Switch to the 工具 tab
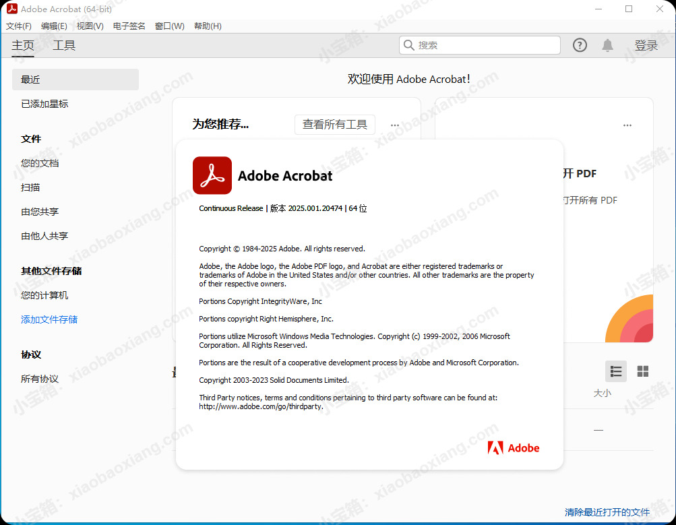This screenshot has width=676, height=525. pyautogui.click(x=64, y=45)
